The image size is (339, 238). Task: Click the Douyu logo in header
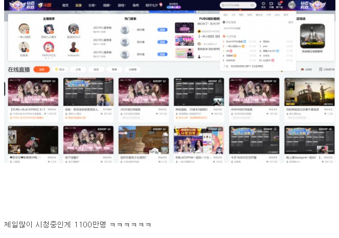pos(45,5)
